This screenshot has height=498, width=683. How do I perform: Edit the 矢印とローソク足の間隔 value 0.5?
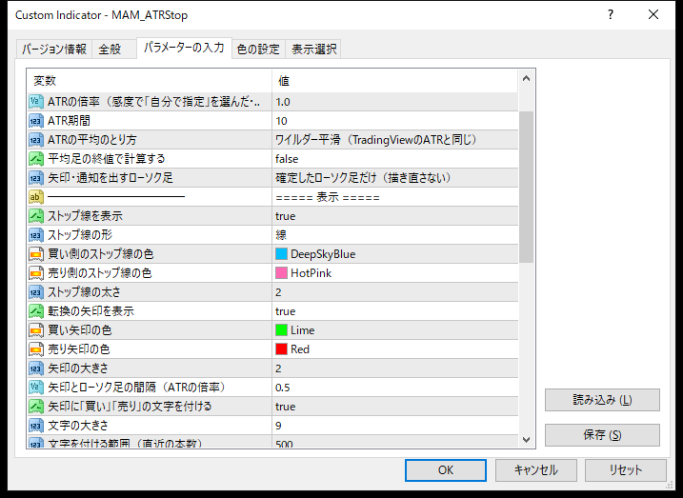(x=395, y=388)
